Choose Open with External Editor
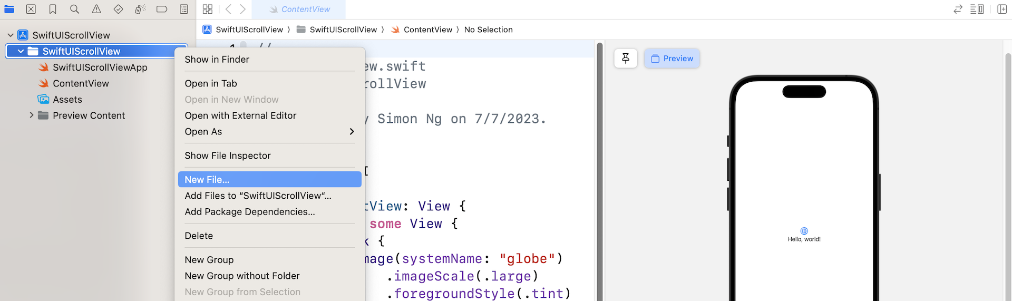 click(x=269, y=115)
